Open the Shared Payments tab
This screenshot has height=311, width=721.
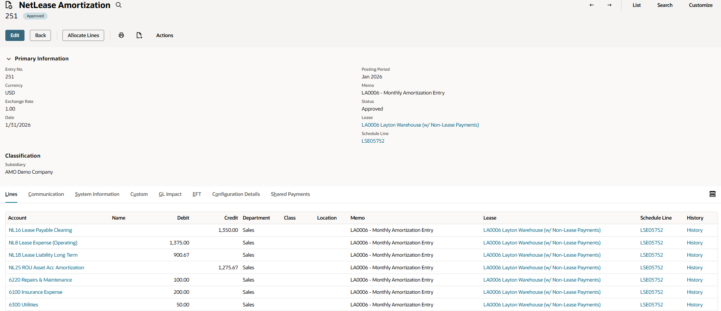click(x=290, y=194)
